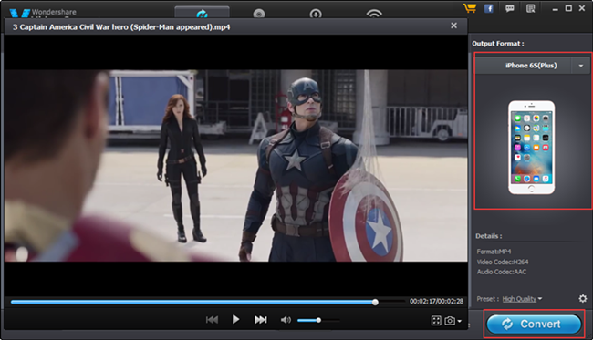Skip to next video
This screenshot has width=593, height=340.
(261, 320)
